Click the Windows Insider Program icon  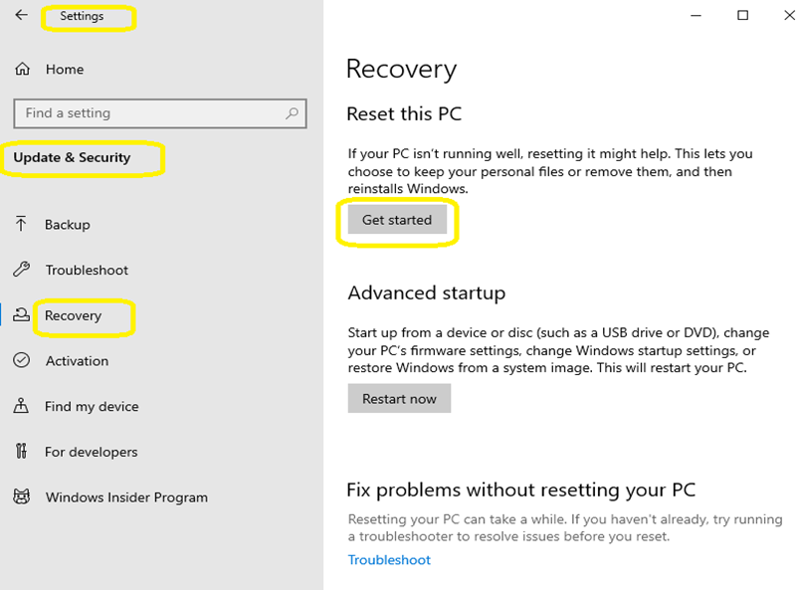pos(21,497)
